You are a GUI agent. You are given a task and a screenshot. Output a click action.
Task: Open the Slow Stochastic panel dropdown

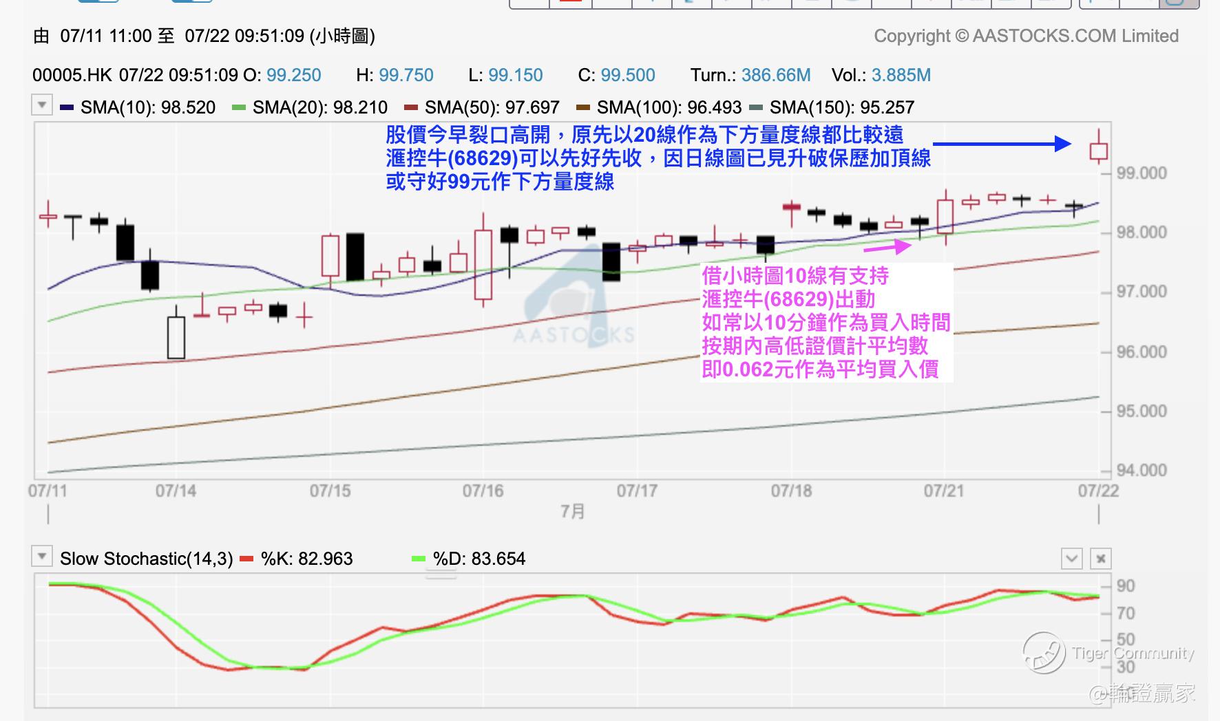pyautogui.click(x=42, y=557)
